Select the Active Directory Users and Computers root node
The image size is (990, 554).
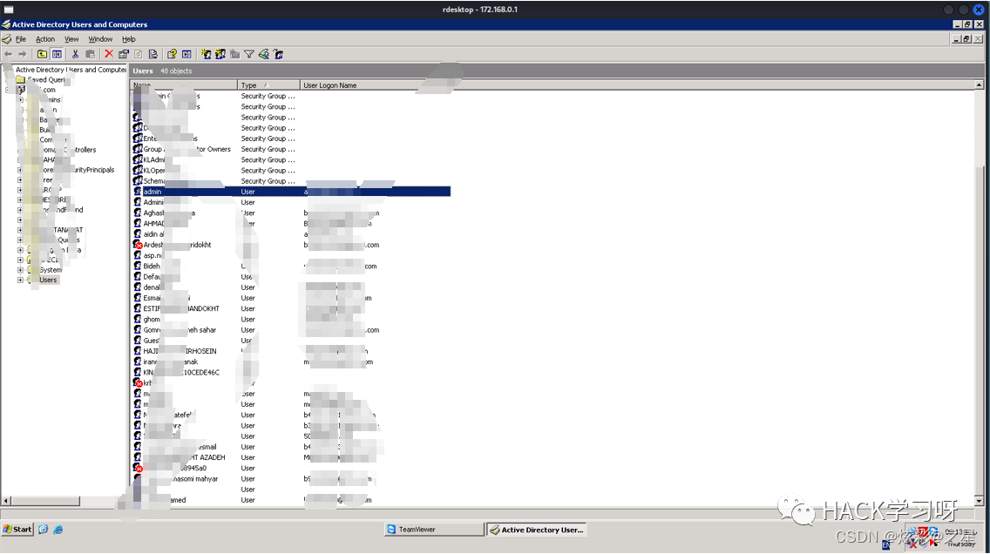(71, 70)
